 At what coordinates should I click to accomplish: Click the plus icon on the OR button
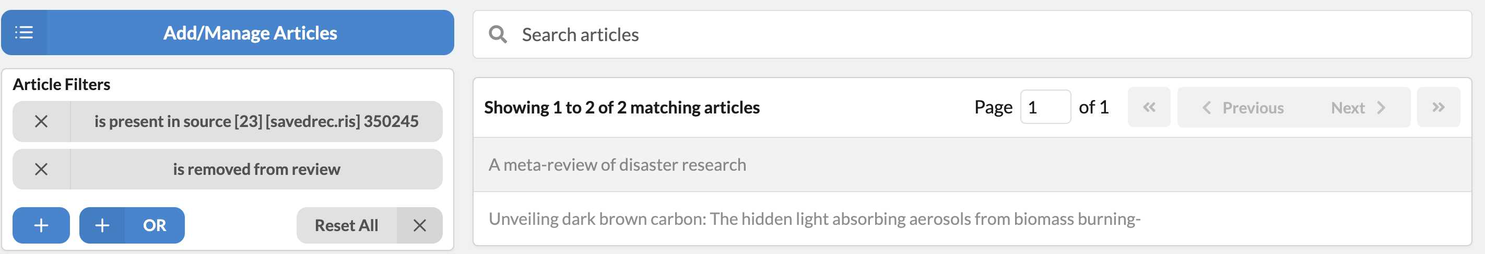coord(102,225)
